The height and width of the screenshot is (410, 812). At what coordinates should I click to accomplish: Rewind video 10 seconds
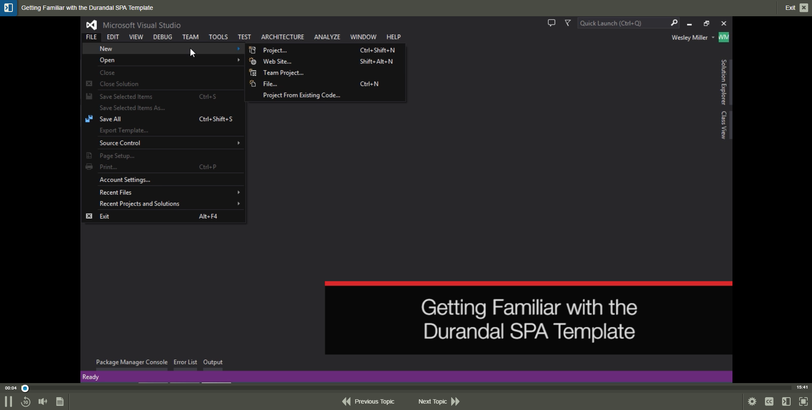tap(26, 401)
